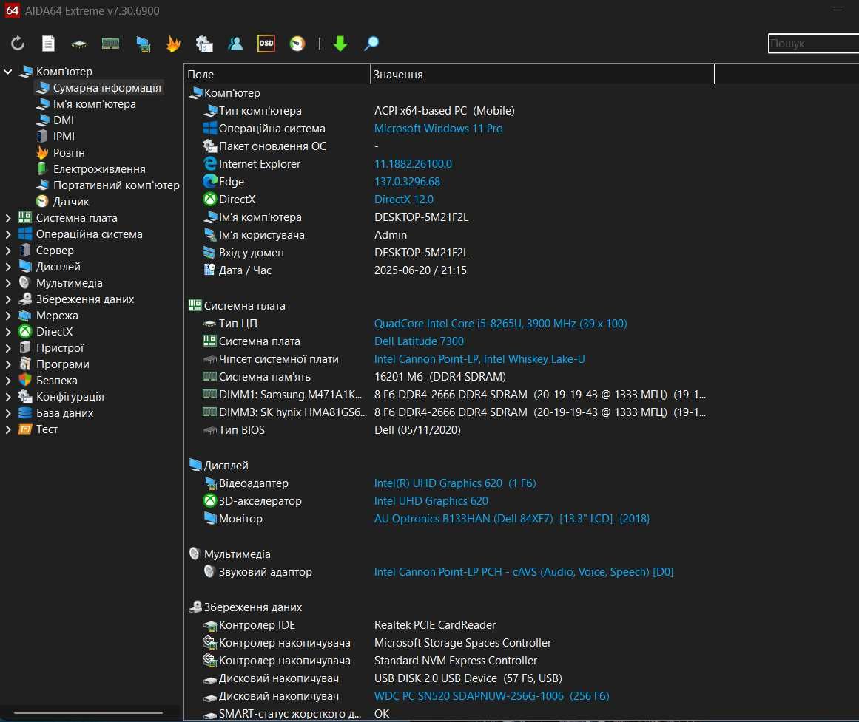Select the USB DISK 2.0 USB Device value

click(468, 678)
